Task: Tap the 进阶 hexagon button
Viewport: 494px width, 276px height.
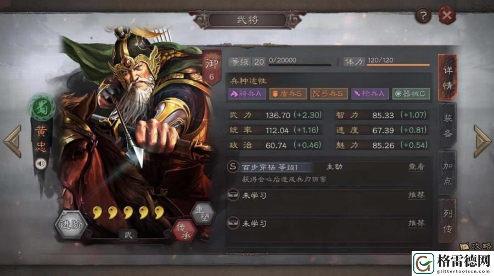Action: [71, 225]
